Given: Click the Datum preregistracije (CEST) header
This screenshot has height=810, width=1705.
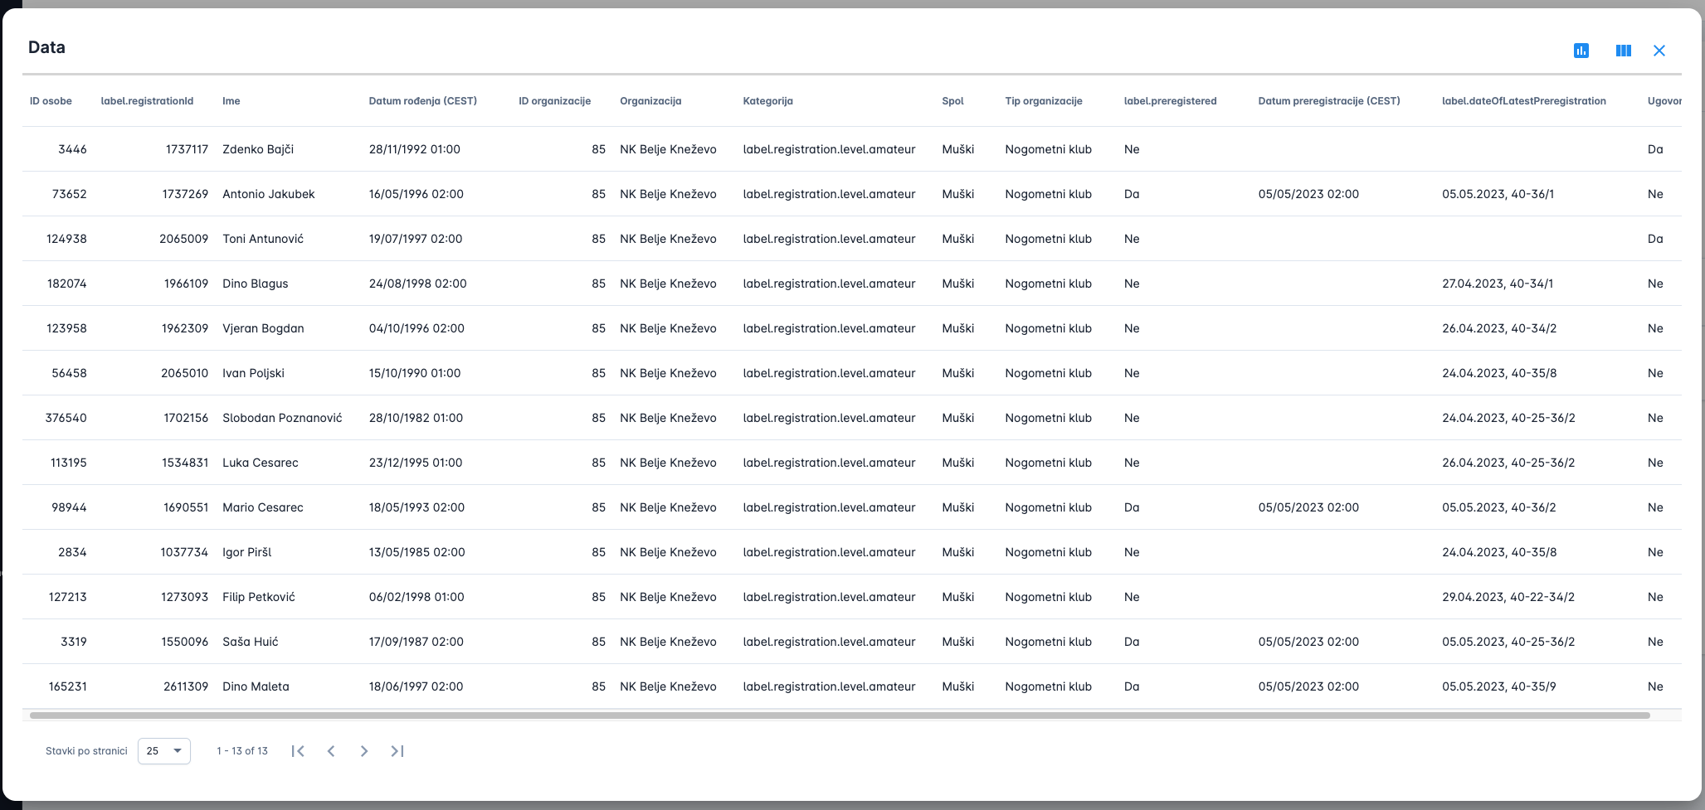Looking at the screenshot, I should pos(1328,101).
